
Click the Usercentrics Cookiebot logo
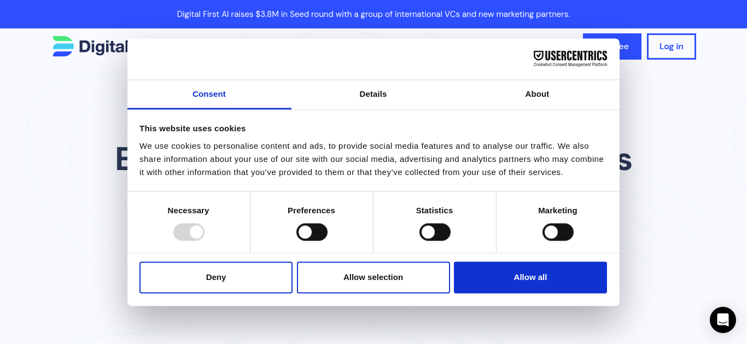click(x=570, y=59)
